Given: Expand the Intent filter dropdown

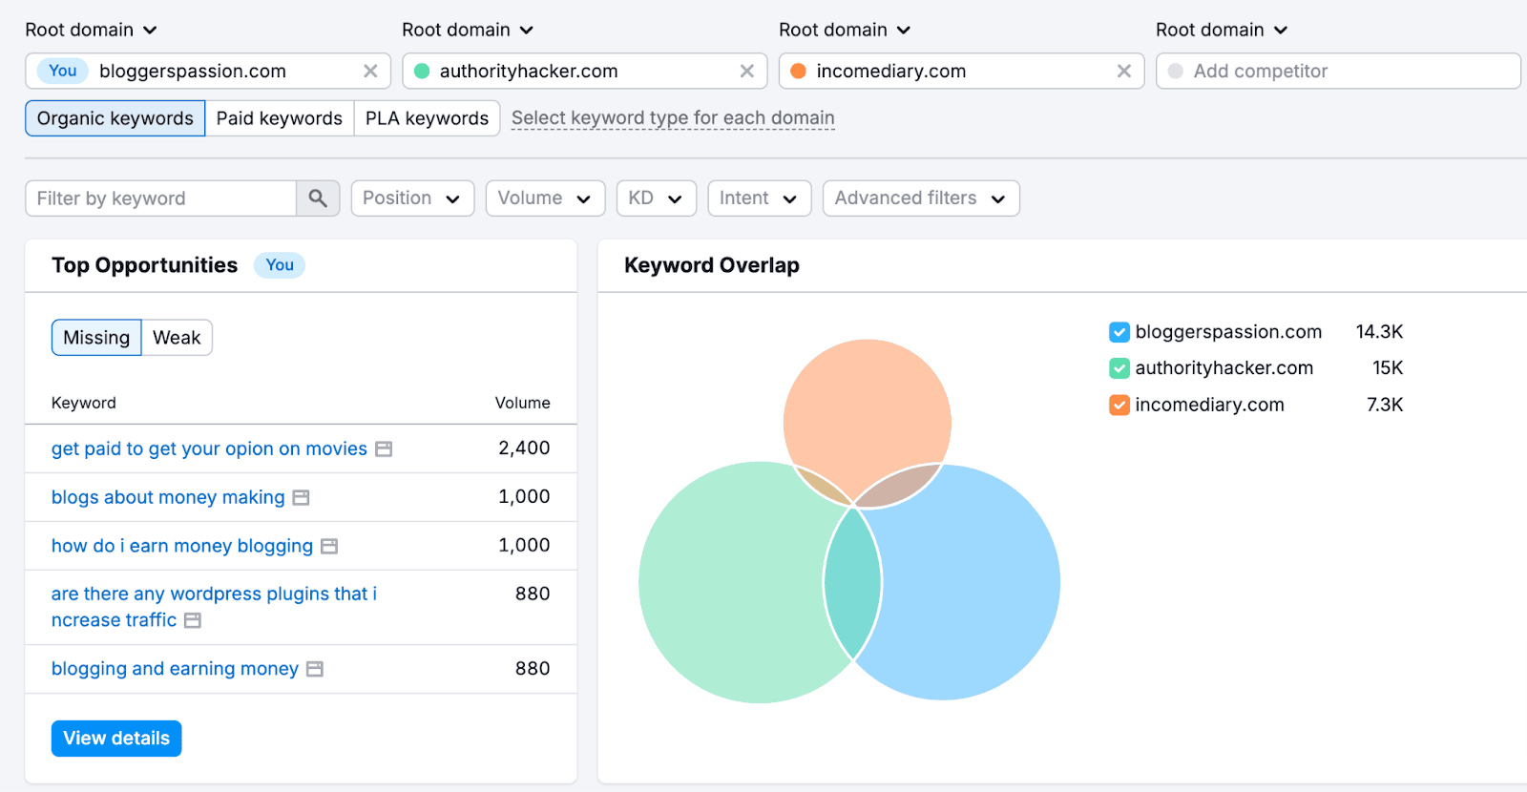Looking at the screenshot, I should point(759,198).
